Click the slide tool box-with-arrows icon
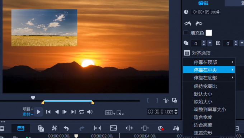 click(145, 128)
